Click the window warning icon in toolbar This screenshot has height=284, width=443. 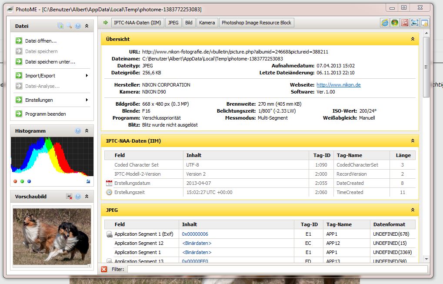pyautogui.click(x=424, y=23)
